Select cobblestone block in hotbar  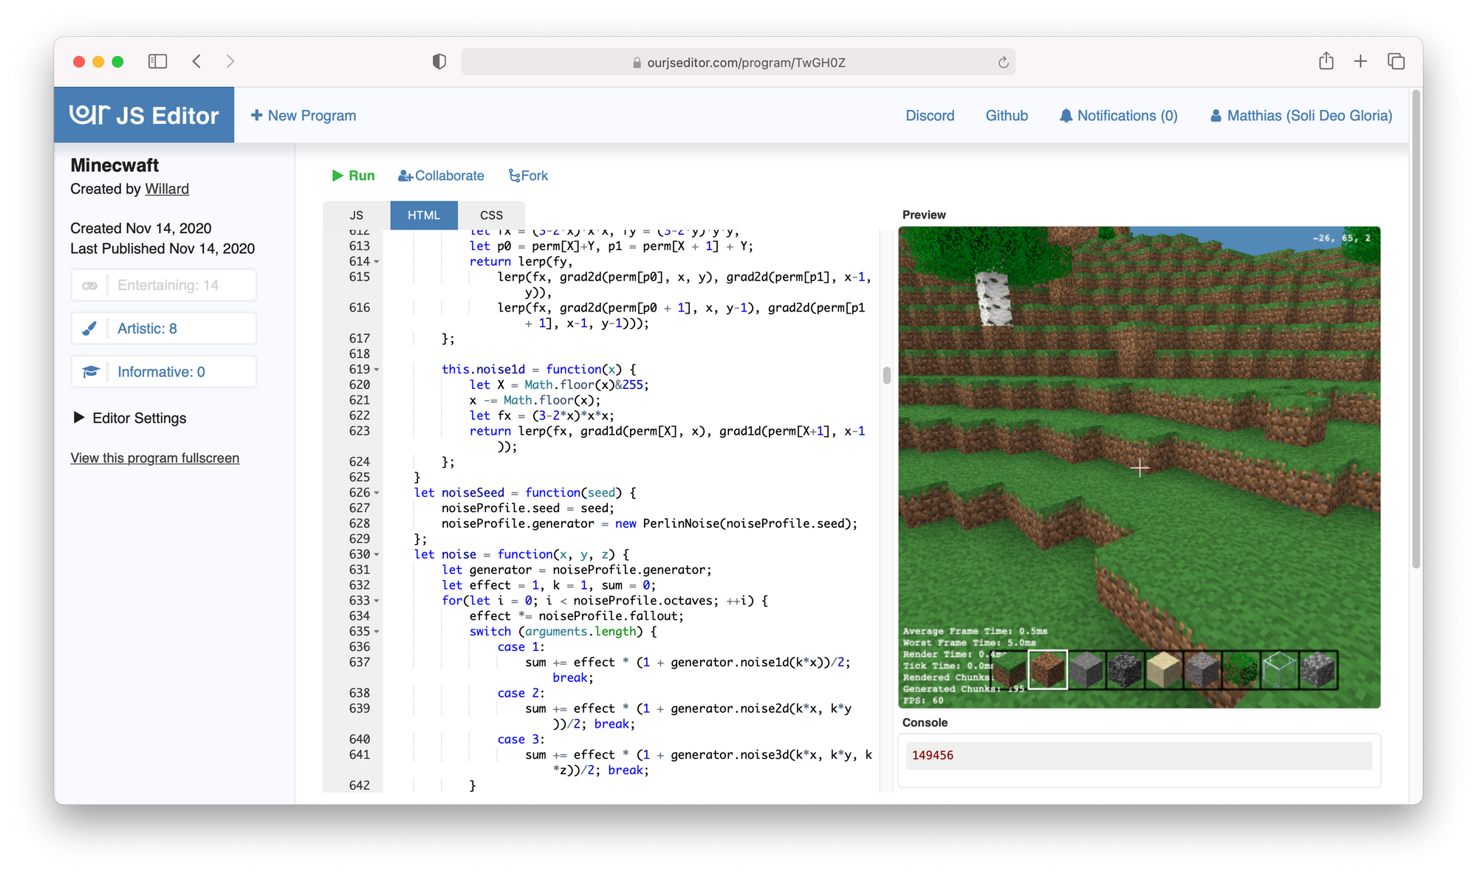pyautogui.click(x=1318, y=670)
